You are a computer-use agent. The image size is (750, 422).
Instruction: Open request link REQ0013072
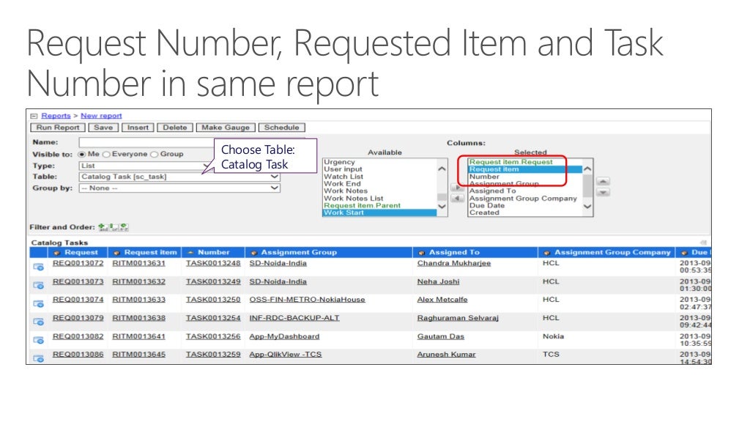(x=78, y=263)
